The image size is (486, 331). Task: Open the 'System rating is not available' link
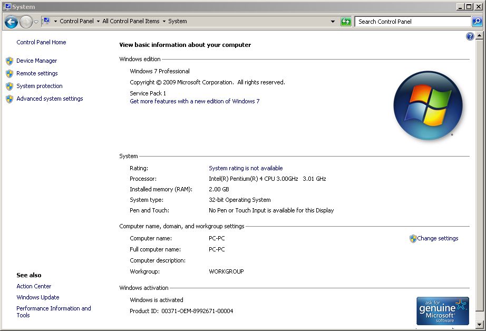click(x=246, y=168)
